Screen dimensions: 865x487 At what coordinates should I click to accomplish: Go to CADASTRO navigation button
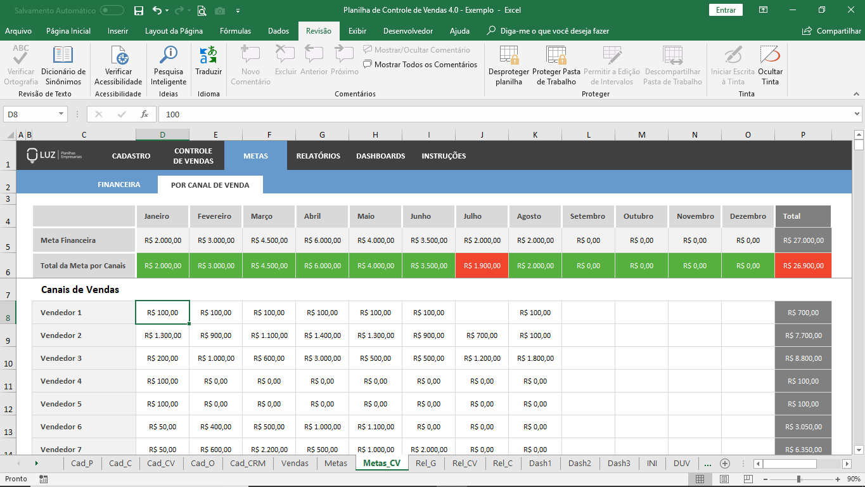[x=131, y=155]
